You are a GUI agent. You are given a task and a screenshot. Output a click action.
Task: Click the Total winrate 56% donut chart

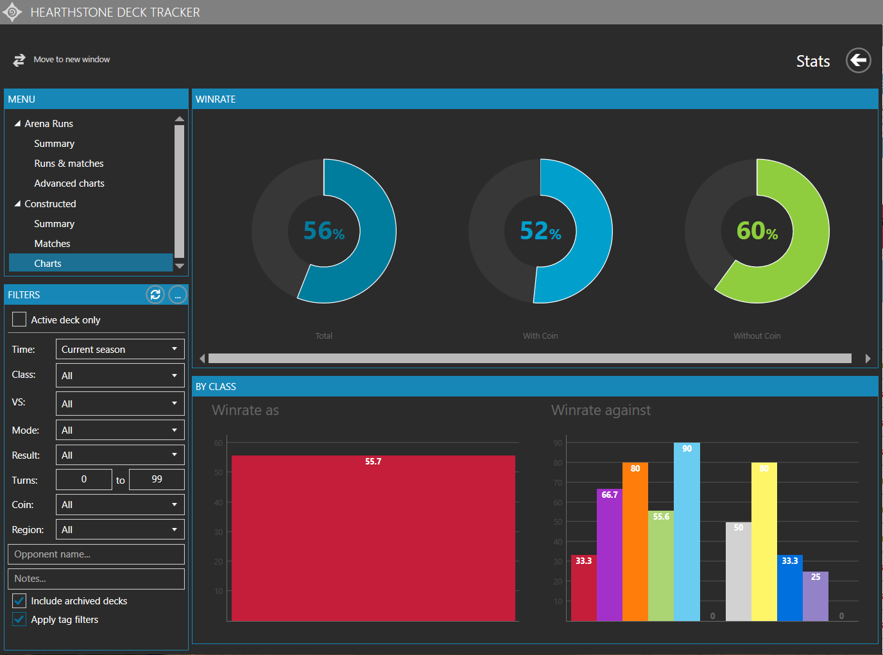(324, 231)
